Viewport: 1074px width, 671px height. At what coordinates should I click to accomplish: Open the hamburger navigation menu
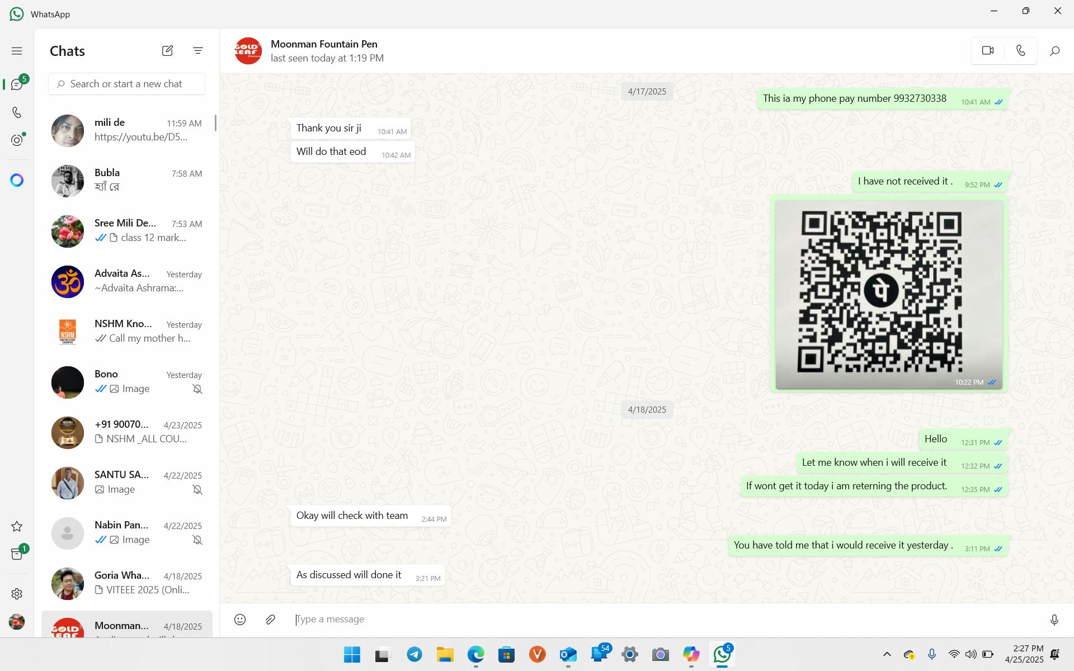pyautogui.click(x=17, y=51)
